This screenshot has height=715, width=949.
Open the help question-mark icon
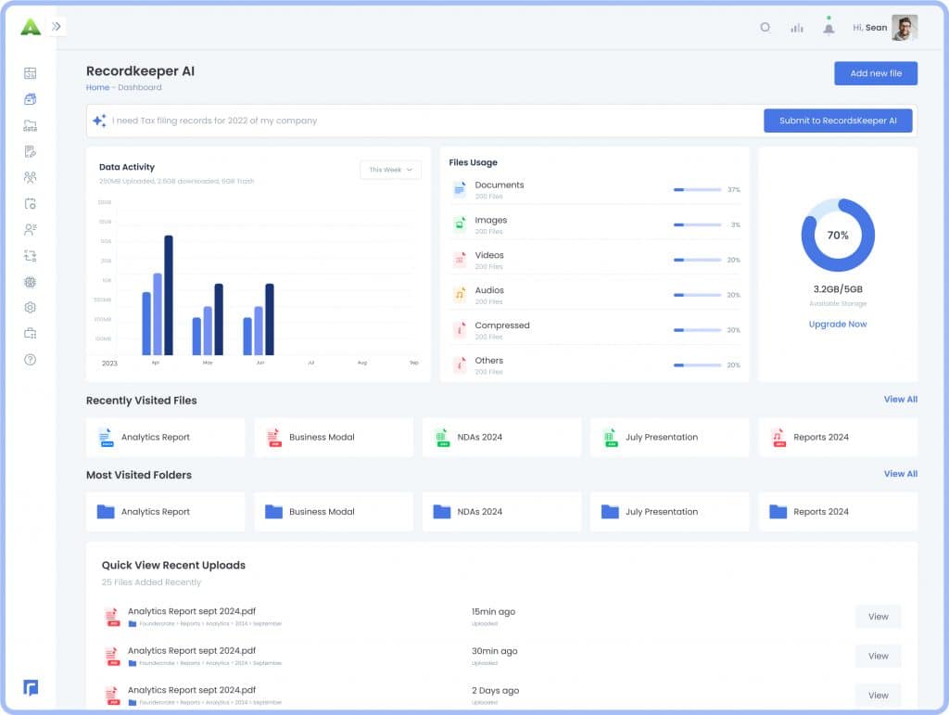29,359
